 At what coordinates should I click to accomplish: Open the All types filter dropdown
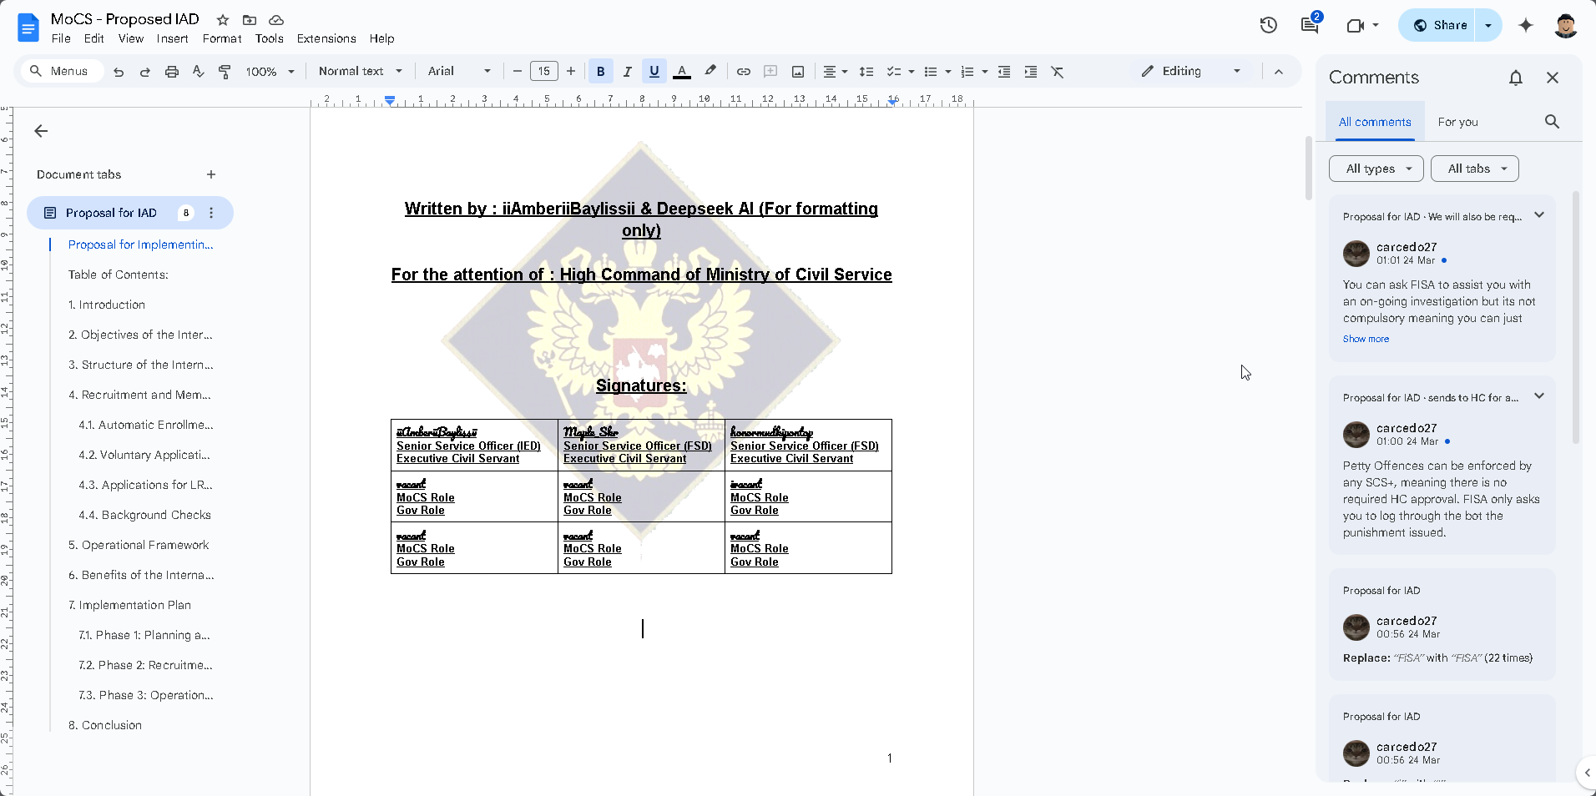coord(1376,169)
